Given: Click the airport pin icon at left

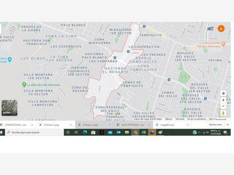Looking at the screenshot, I should point(10,60).
